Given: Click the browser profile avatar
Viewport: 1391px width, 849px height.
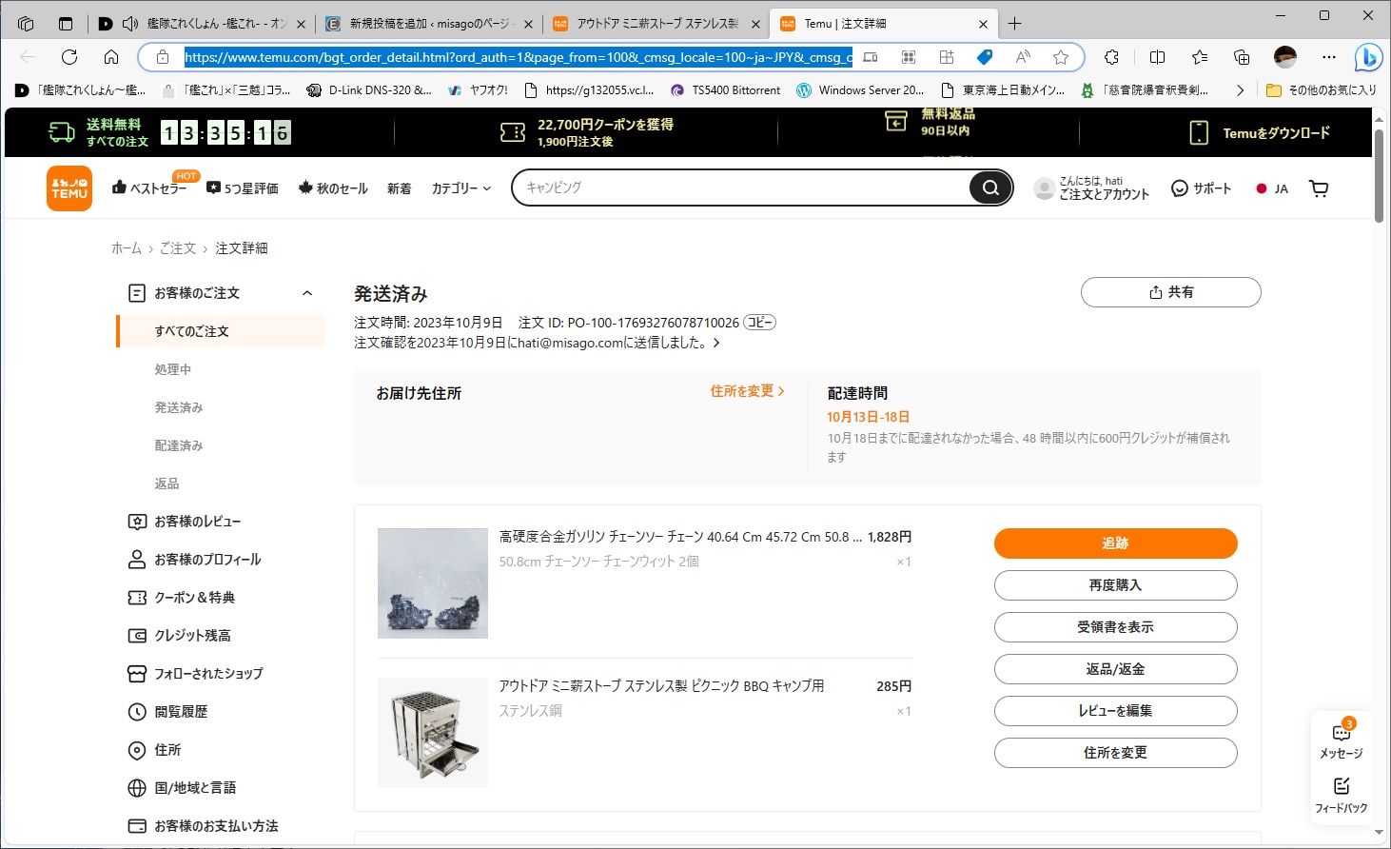Looking at the screenshot, I should [1285, 57].
